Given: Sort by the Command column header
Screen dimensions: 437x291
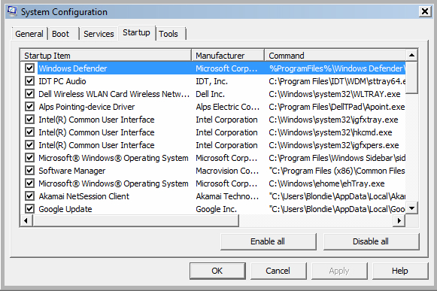Looking at the screenshot, I should [335, 55].
